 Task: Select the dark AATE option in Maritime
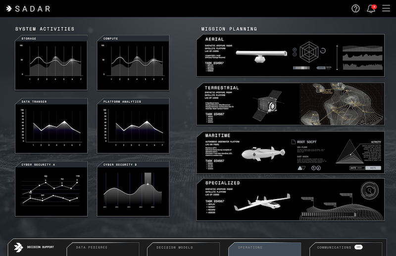pyautogui.click(x=353, y=168)
